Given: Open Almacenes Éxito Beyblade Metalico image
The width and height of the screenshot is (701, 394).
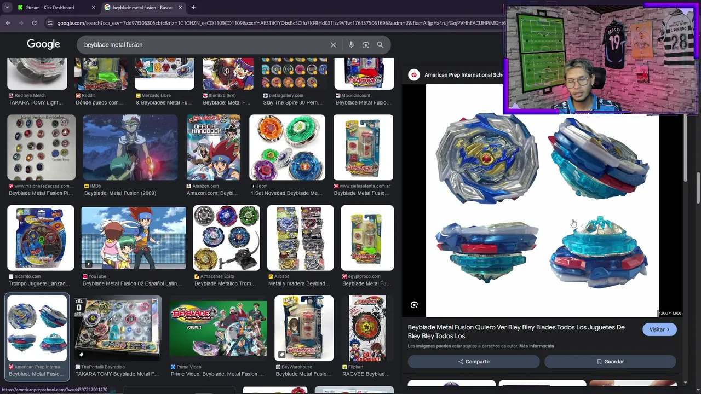Looking at the screenshot, I should point(226,237).
